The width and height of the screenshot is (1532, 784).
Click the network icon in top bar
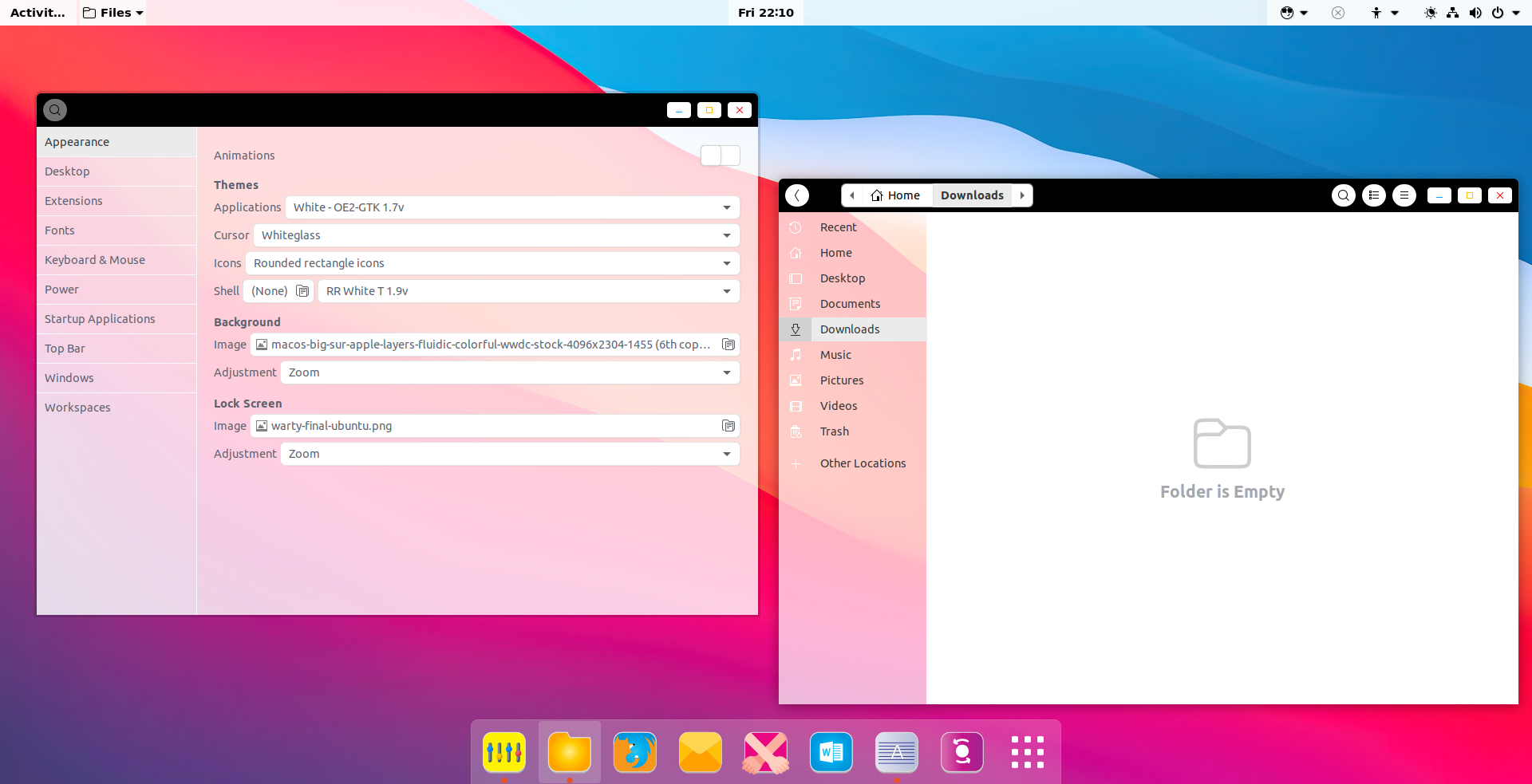[1453, 13]
